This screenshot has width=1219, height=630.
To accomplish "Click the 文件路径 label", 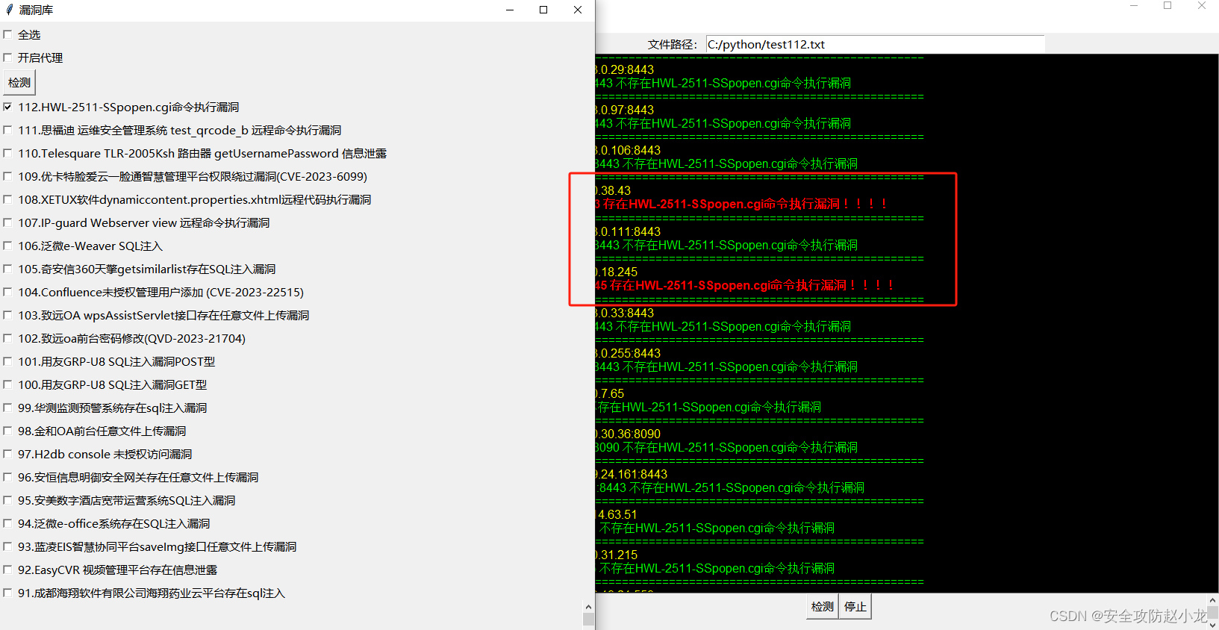I will pyautogui.click(x=672, y=44).
